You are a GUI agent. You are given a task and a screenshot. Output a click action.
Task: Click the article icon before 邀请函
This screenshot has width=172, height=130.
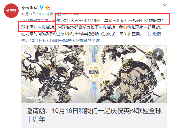[150, 34]
